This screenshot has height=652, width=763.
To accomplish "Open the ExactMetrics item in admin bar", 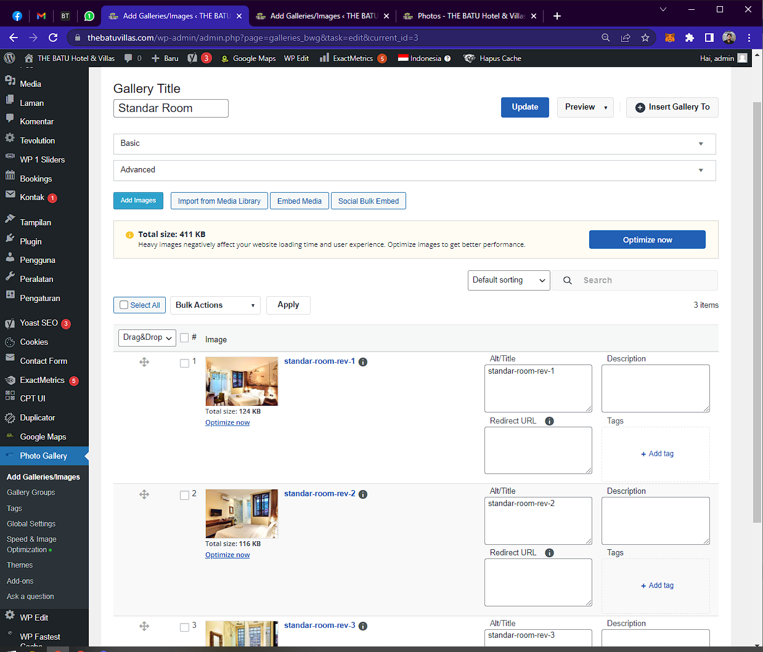I will pos(353,58).
